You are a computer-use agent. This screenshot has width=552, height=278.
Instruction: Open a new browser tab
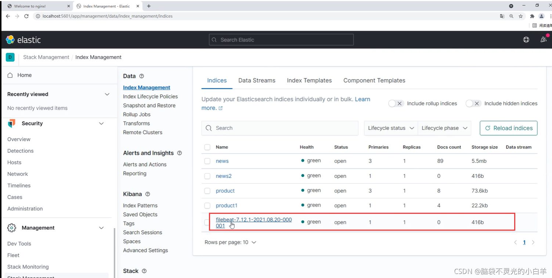point(148,6)
